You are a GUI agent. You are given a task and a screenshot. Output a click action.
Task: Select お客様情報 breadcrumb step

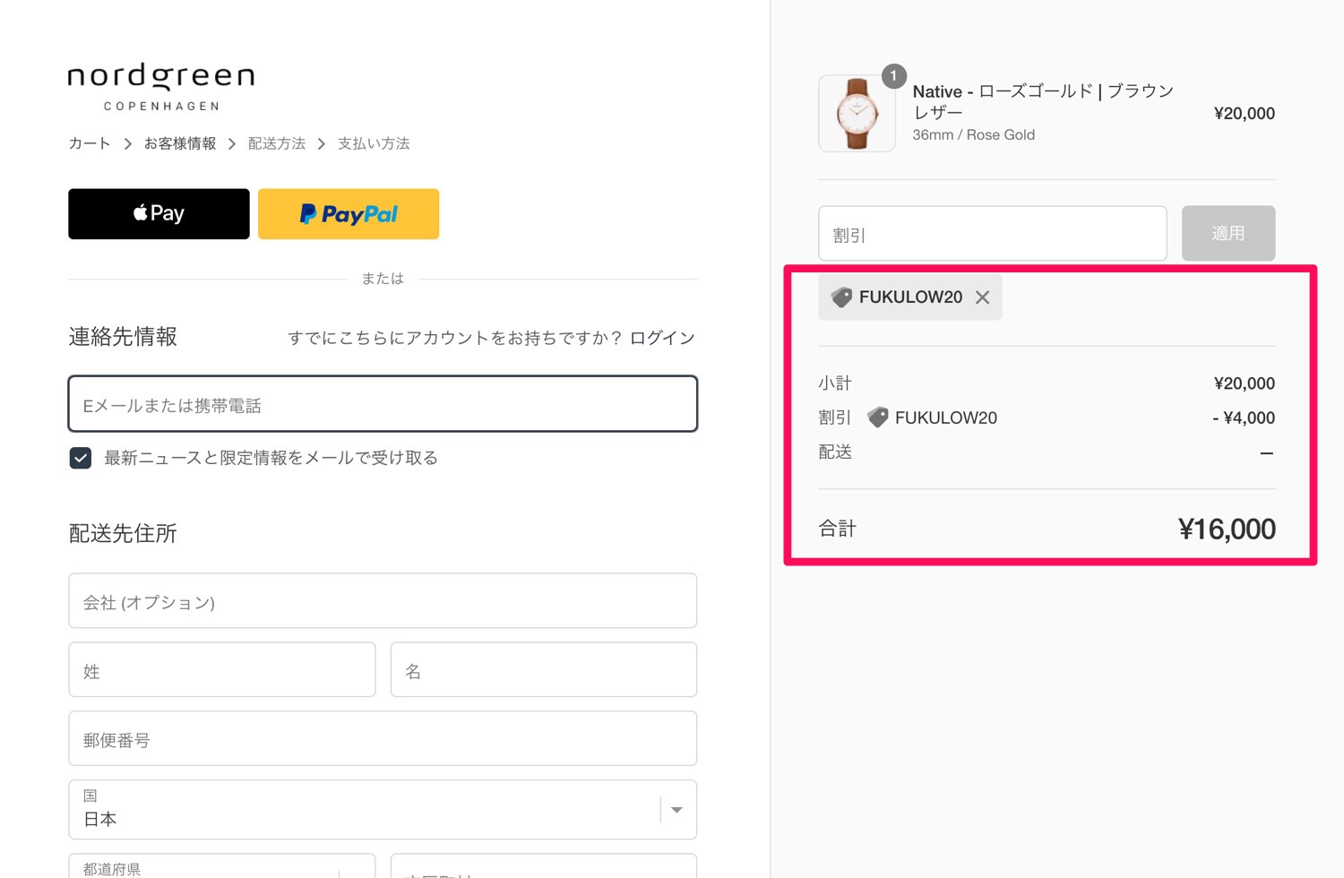(180, 143)
